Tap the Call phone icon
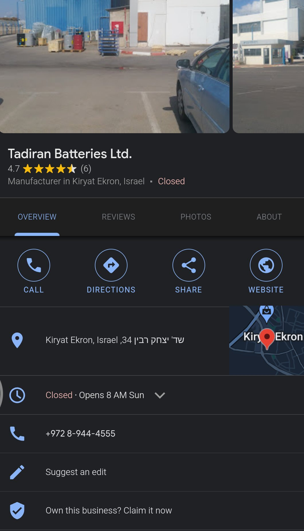 coord(34,265)
